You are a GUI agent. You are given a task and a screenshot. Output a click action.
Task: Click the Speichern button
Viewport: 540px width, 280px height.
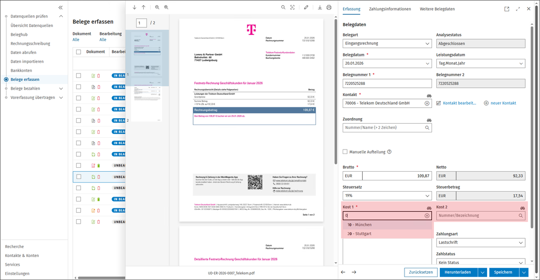(x=504, y=272)
